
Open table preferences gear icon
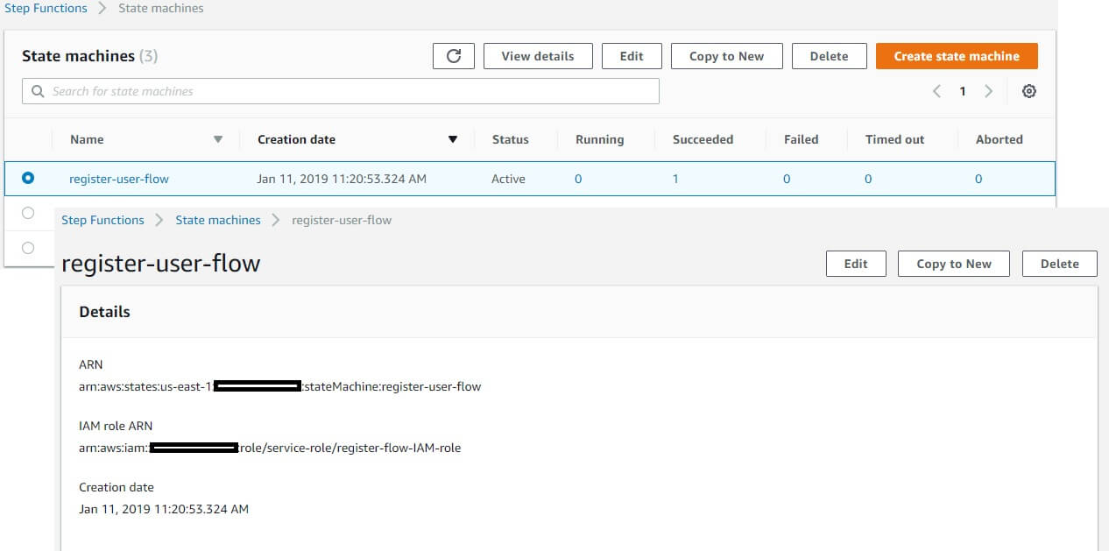click(x=1029, y=91)
